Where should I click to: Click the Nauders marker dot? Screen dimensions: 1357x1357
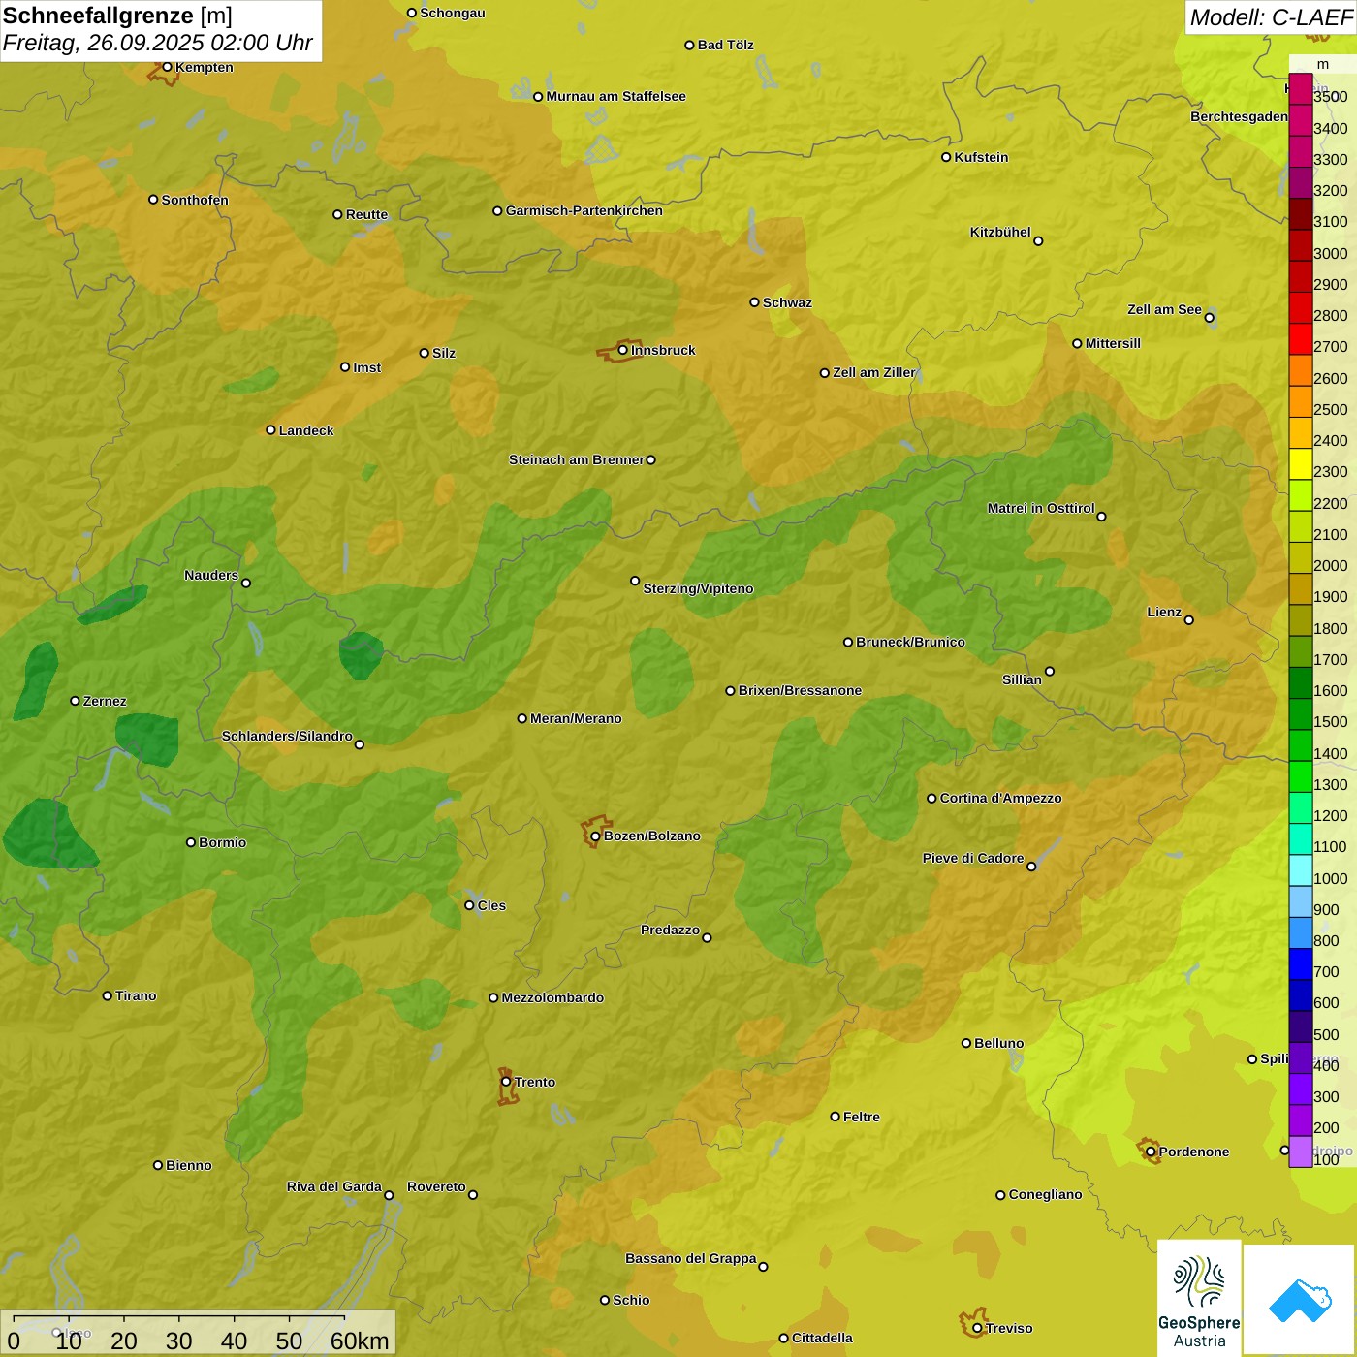click(x=246, y=583)
